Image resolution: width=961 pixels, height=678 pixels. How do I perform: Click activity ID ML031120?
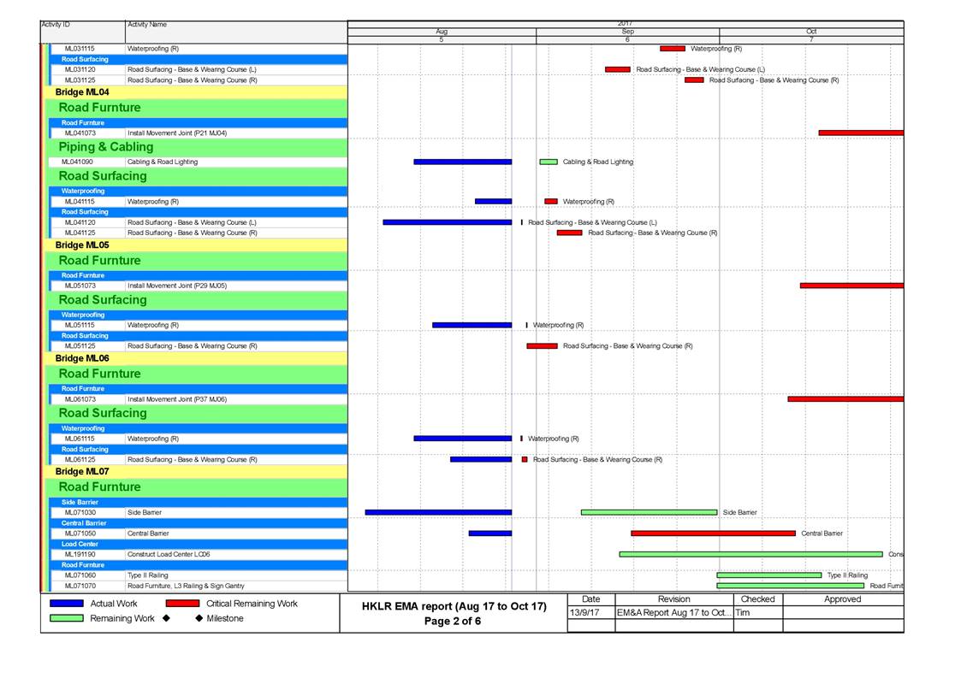(x=80, y=69)
